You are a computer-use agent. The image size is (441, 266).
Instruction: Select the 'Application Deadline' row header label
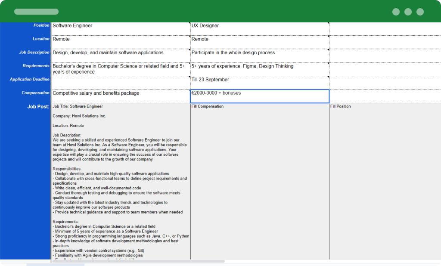[30, 79]
